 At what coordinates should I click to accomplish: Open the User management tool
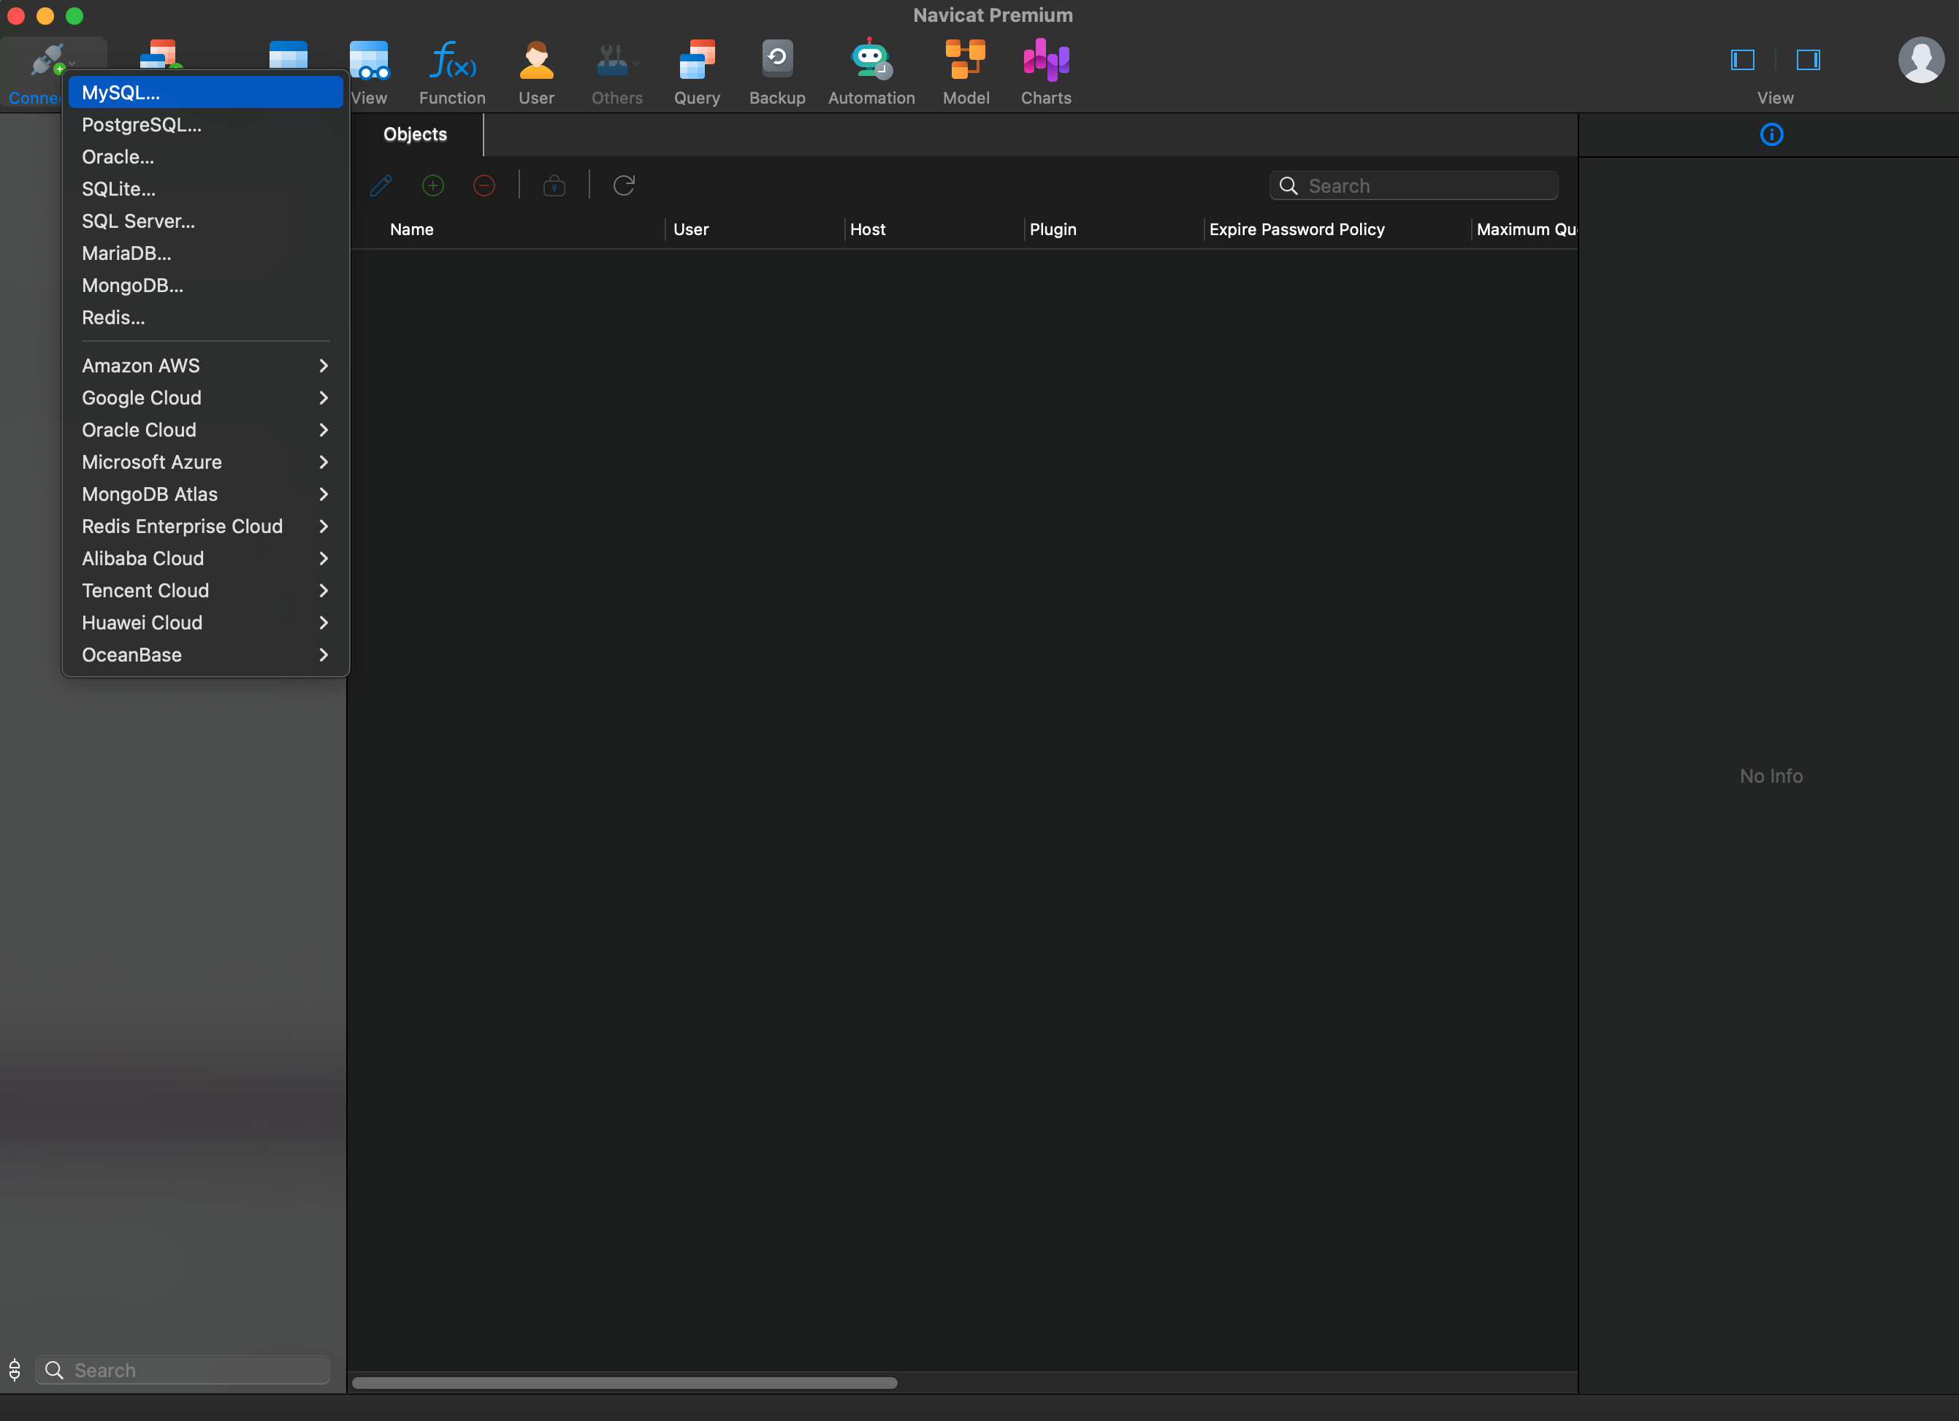[536, 71]
